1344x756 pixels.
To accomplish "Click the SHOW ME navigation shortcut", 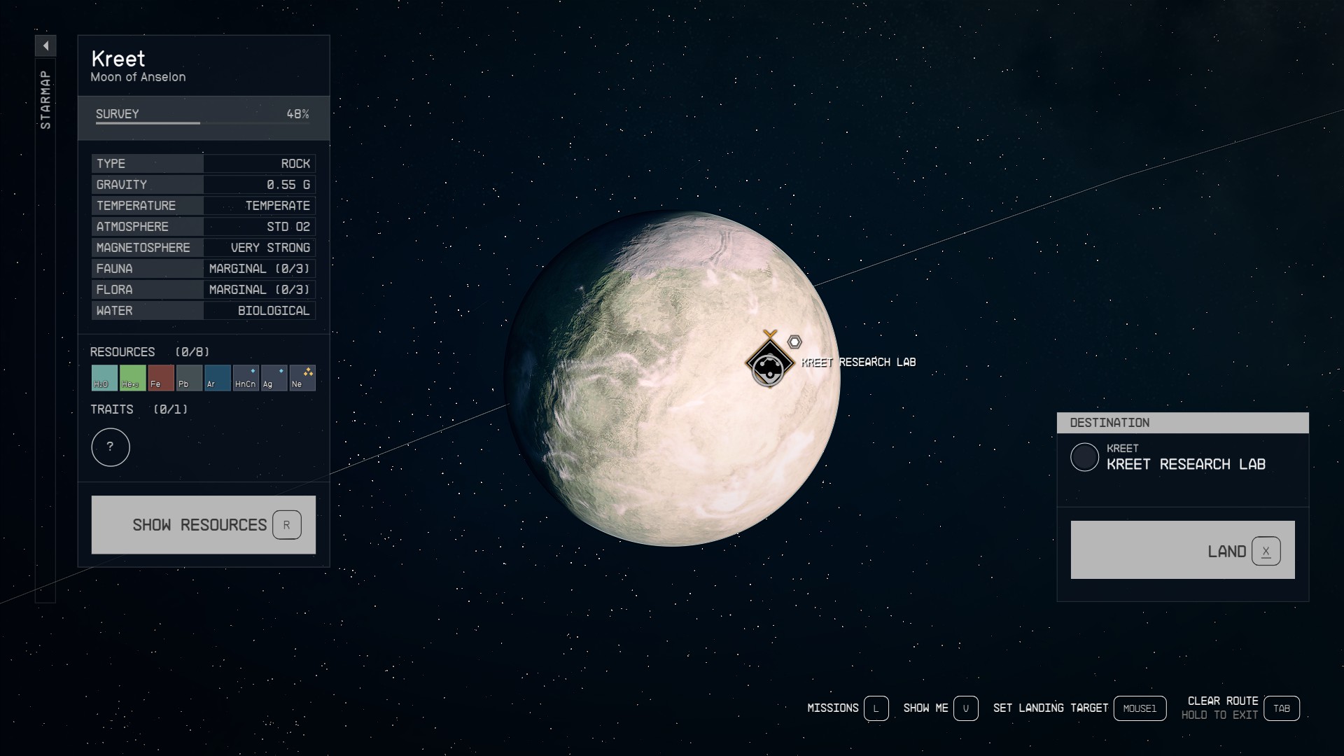I will click(967, 707).
